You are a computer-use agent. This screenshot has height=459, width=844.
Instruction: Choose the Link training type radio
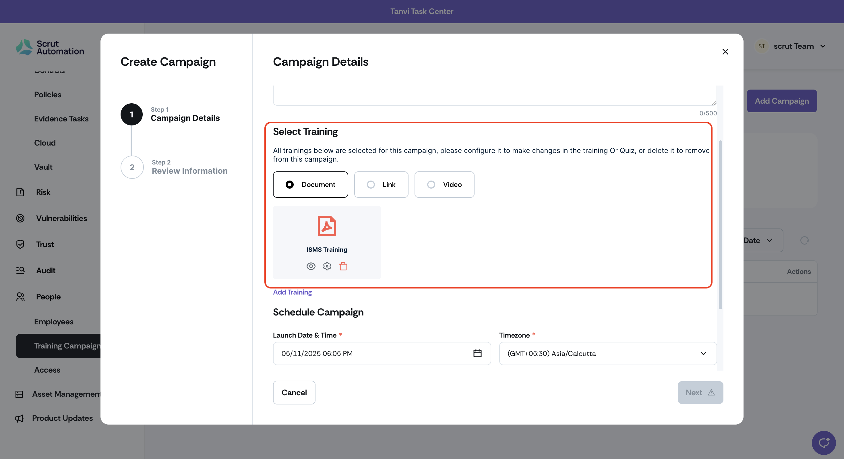(x=371, y=185)
